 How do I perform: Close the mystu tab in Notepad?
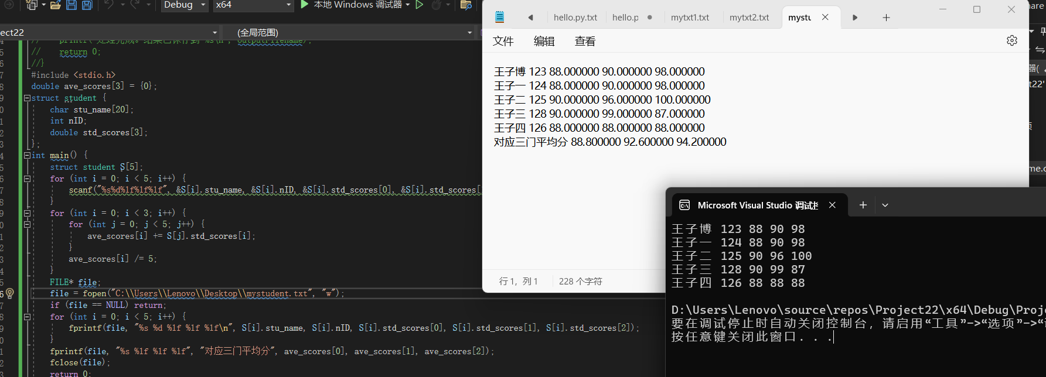[825, 17]
